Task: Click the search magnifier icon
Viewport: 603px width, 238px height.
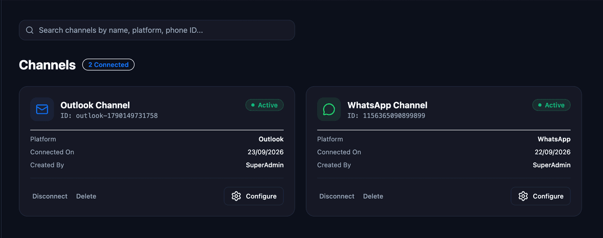Action: (x=30, y=30)
